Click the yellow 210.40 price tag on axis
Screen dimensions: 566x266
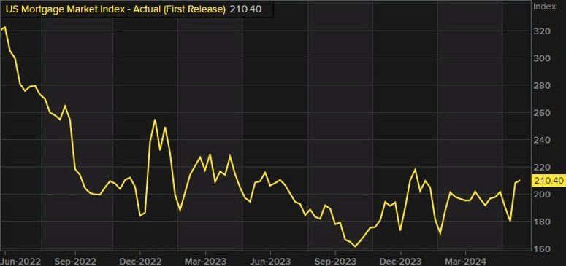pyautogui.click(x=548, y=181)
